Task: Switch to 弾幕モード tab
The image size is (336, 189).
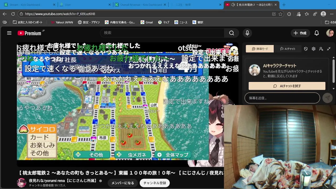Action: [x=260, y=49]
